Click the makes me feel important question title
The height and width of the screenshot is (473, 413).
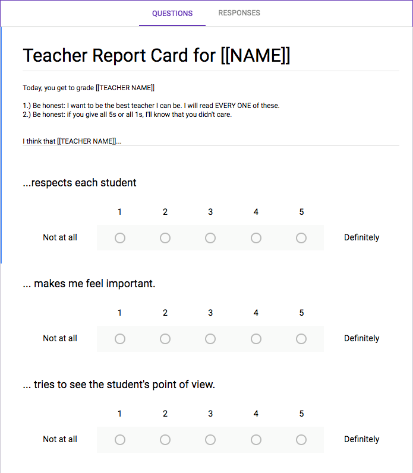coord(89,284)
